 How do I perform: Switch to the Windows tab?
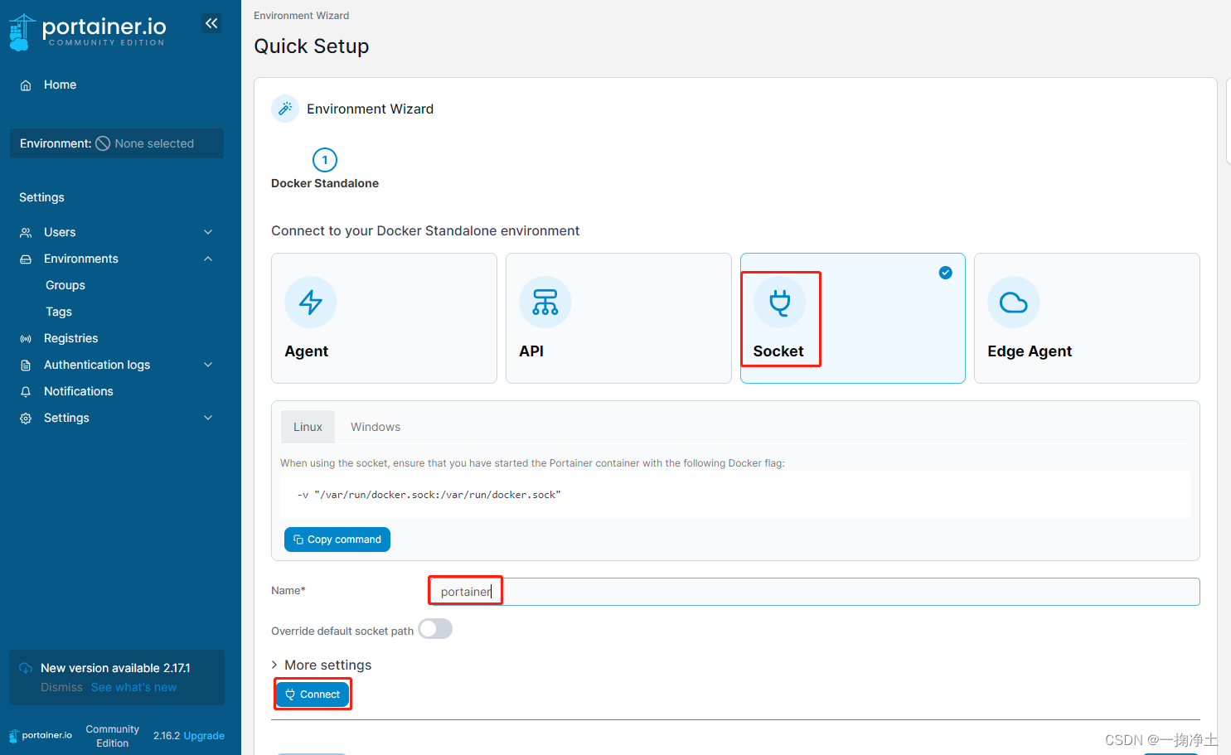[376, 427]
